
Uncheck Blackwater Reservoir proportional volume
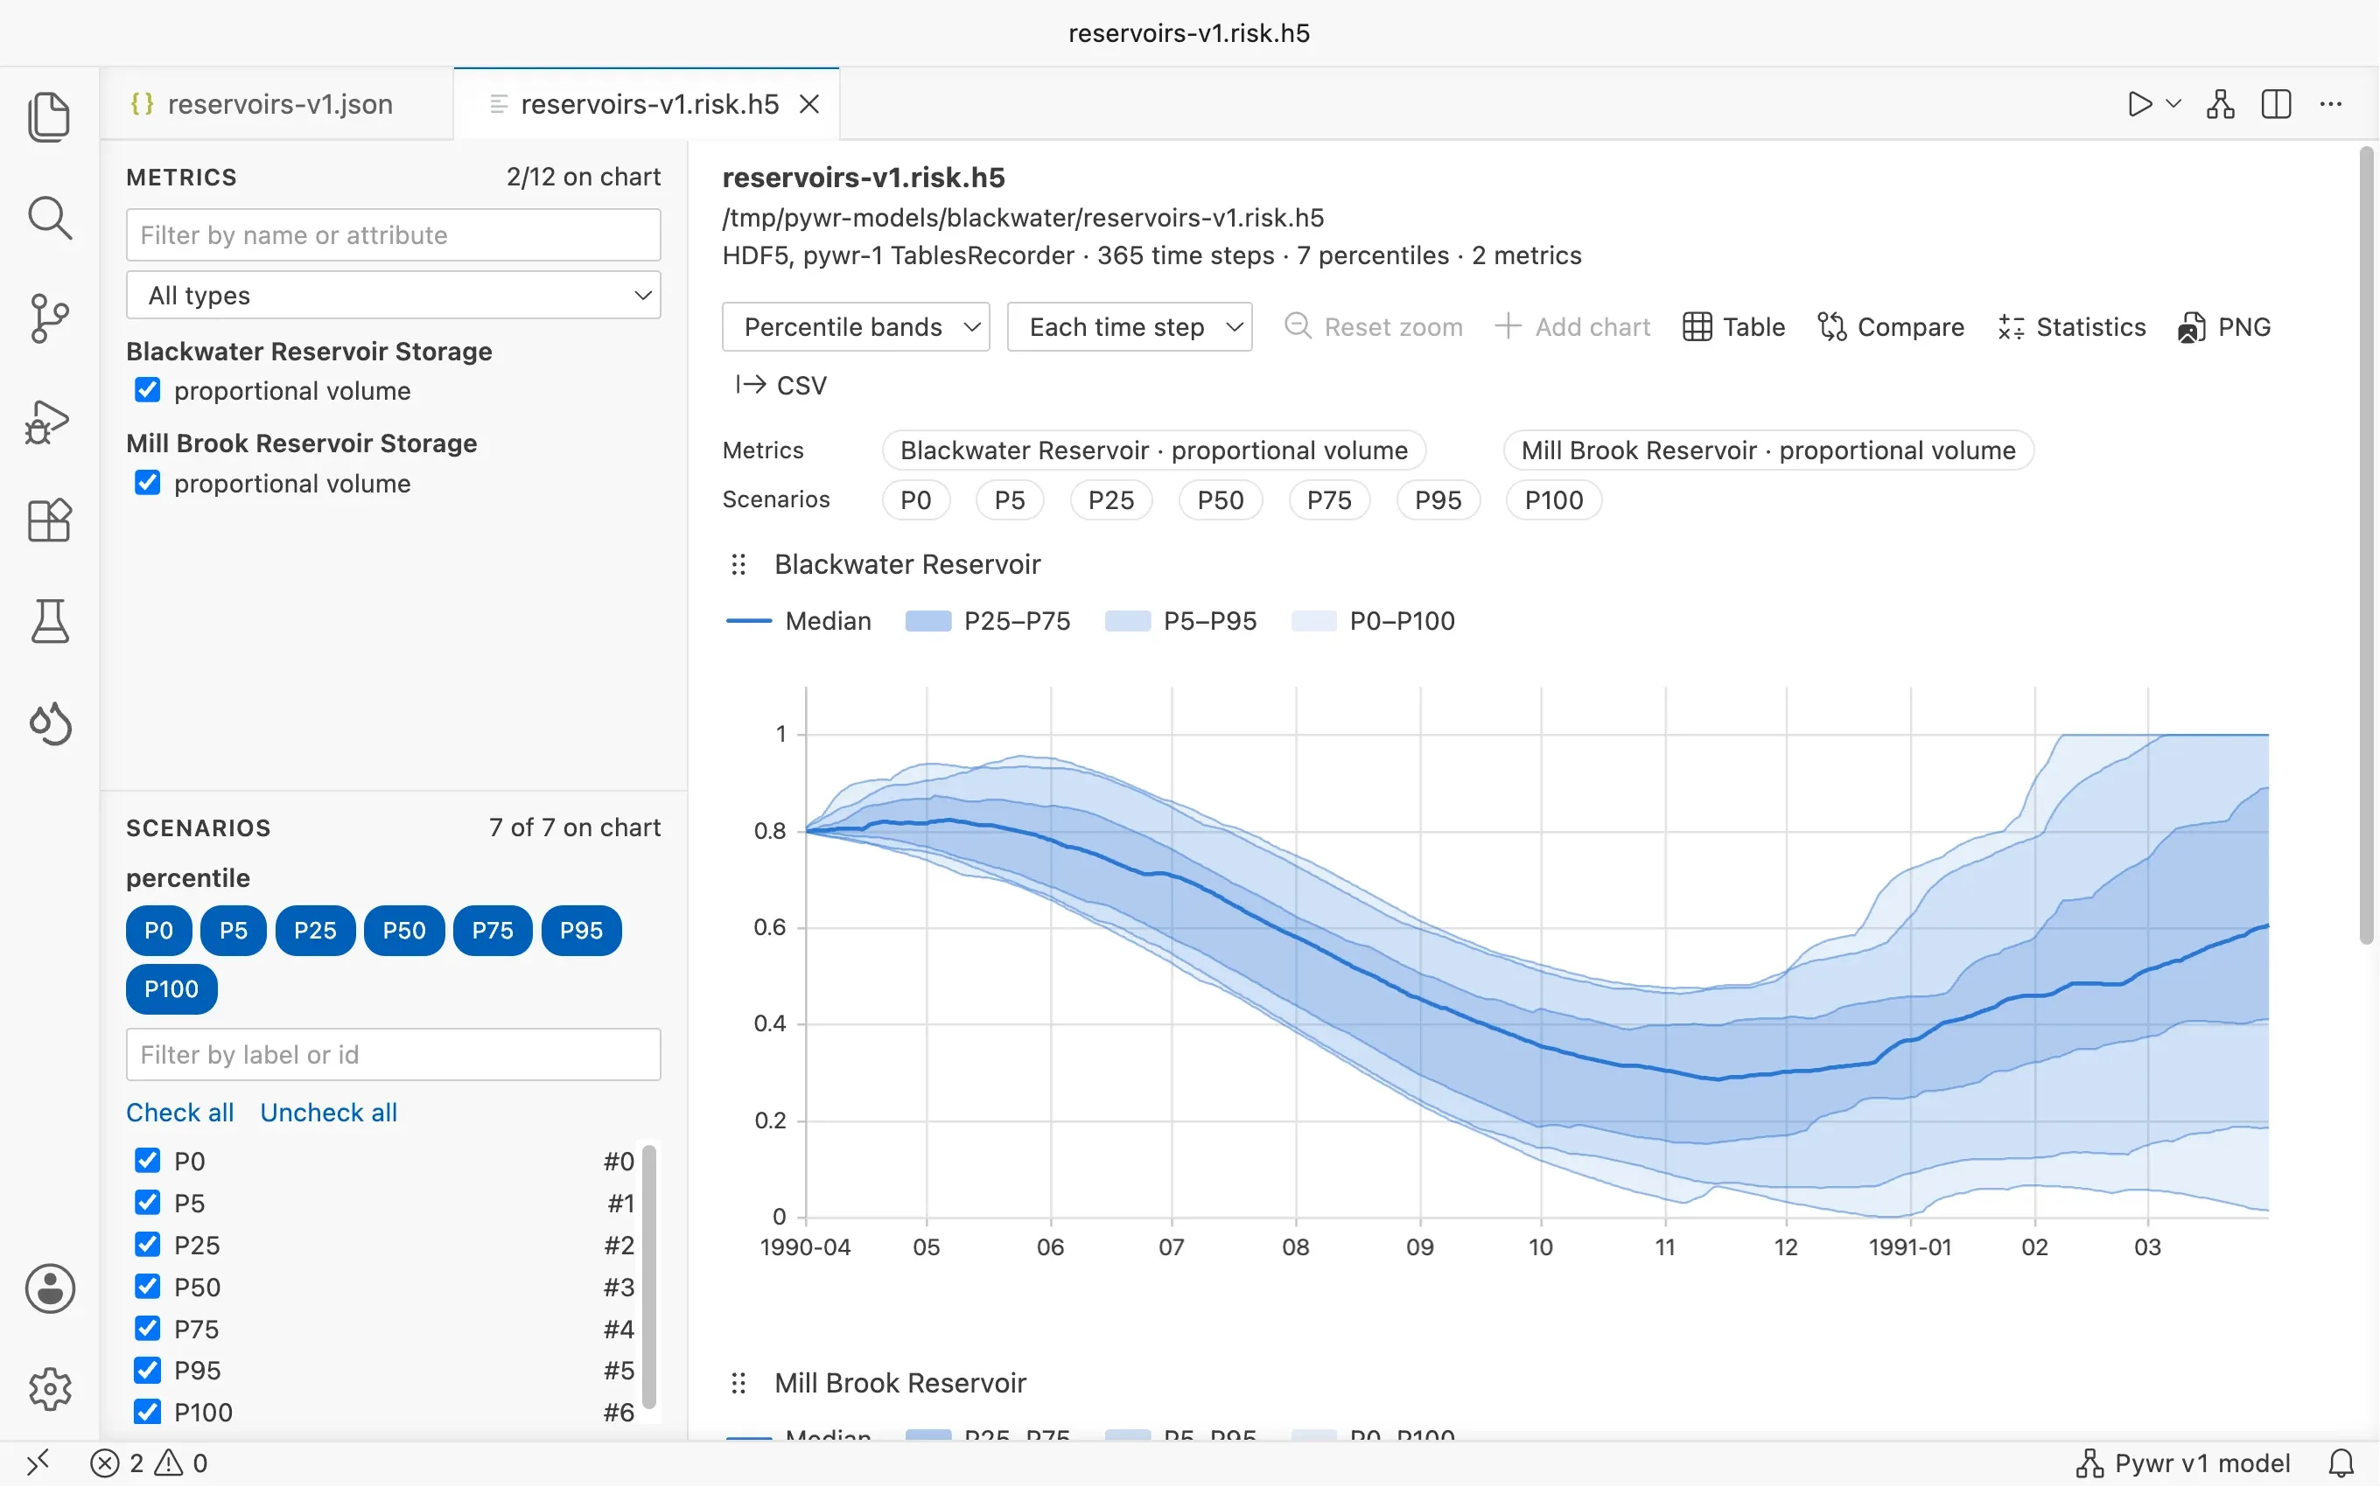click(148, 389)
